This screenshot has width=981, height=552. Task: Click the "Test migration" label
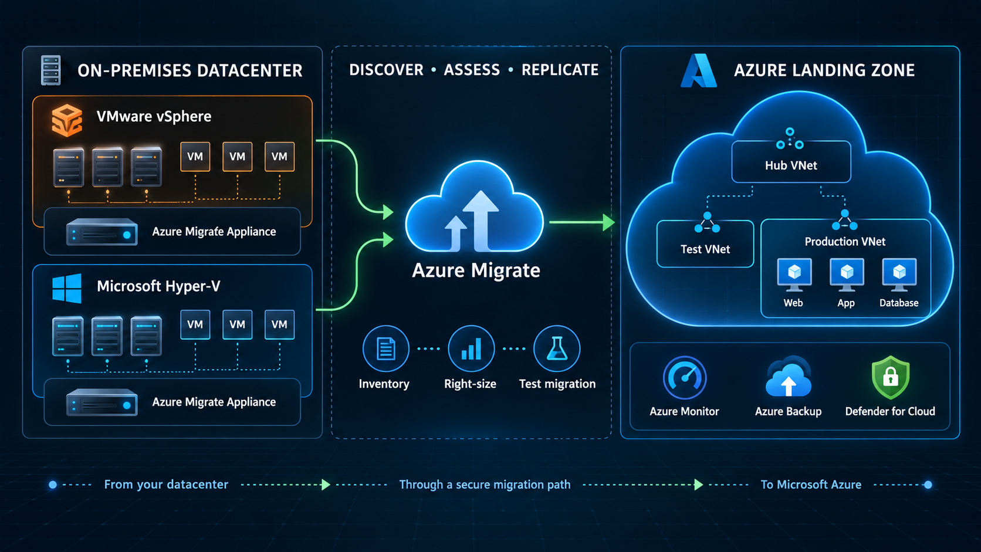tap(557, 384)
